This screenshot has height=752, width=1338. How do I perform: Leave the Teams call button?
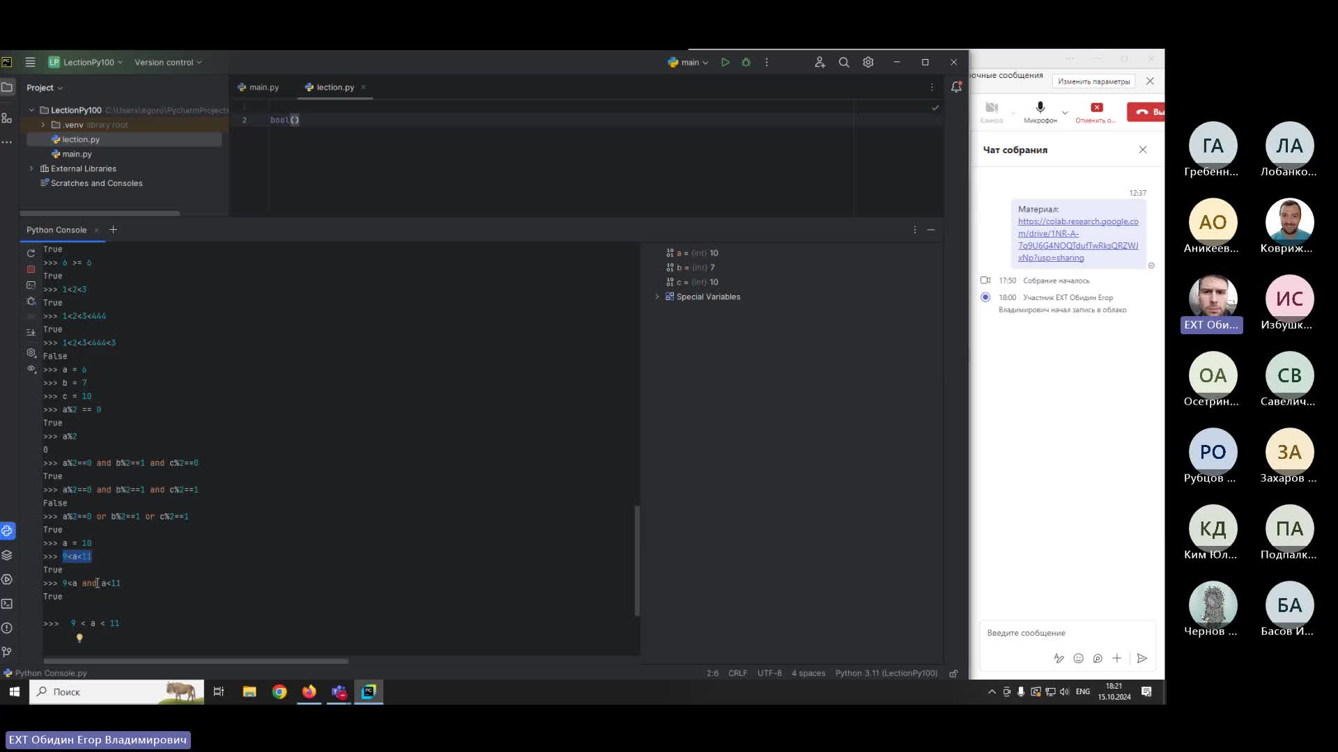coord(1146,111)
